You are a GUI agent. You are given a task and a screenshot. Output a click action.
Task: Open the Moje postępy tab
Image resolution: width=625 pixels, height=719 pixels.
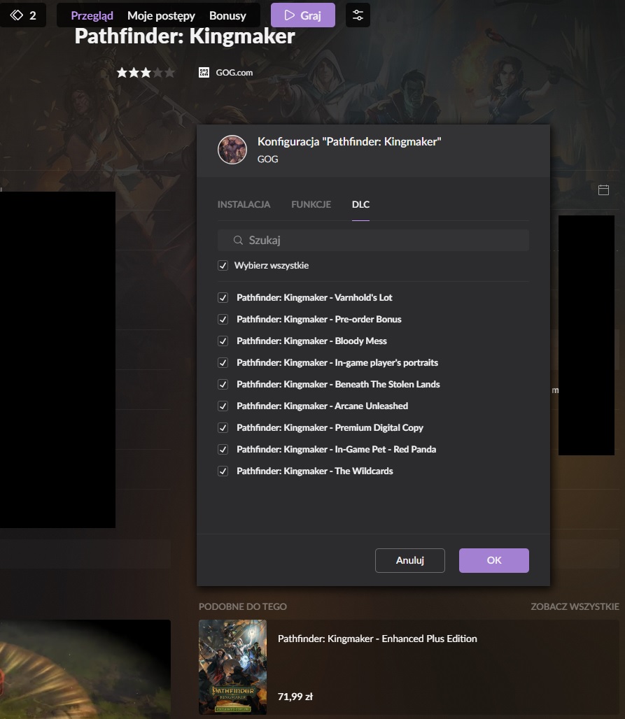[161, 15]
